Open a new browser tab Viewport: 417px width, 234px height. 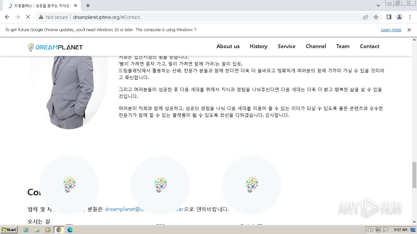click(x=88, y=6)
